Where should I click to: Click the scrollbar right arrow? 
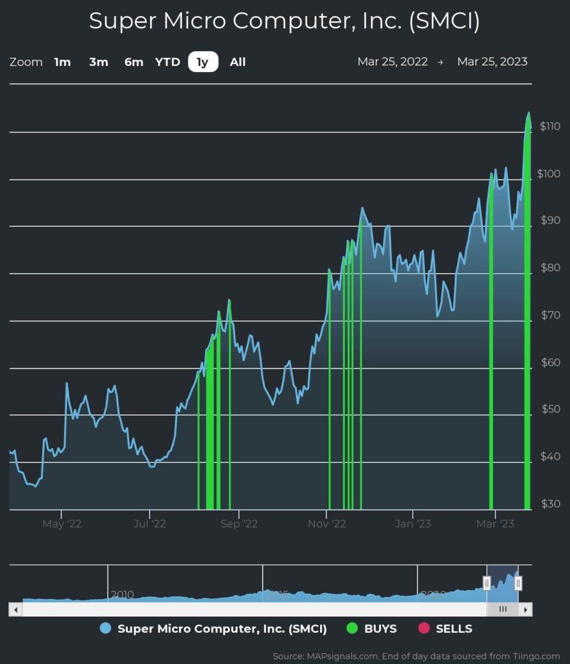(x=525, y=610)
